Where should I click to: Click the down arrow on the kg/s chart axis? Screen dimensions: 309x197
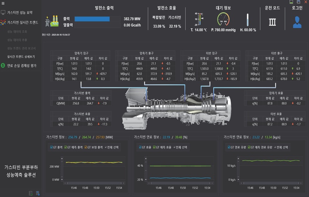238,180
